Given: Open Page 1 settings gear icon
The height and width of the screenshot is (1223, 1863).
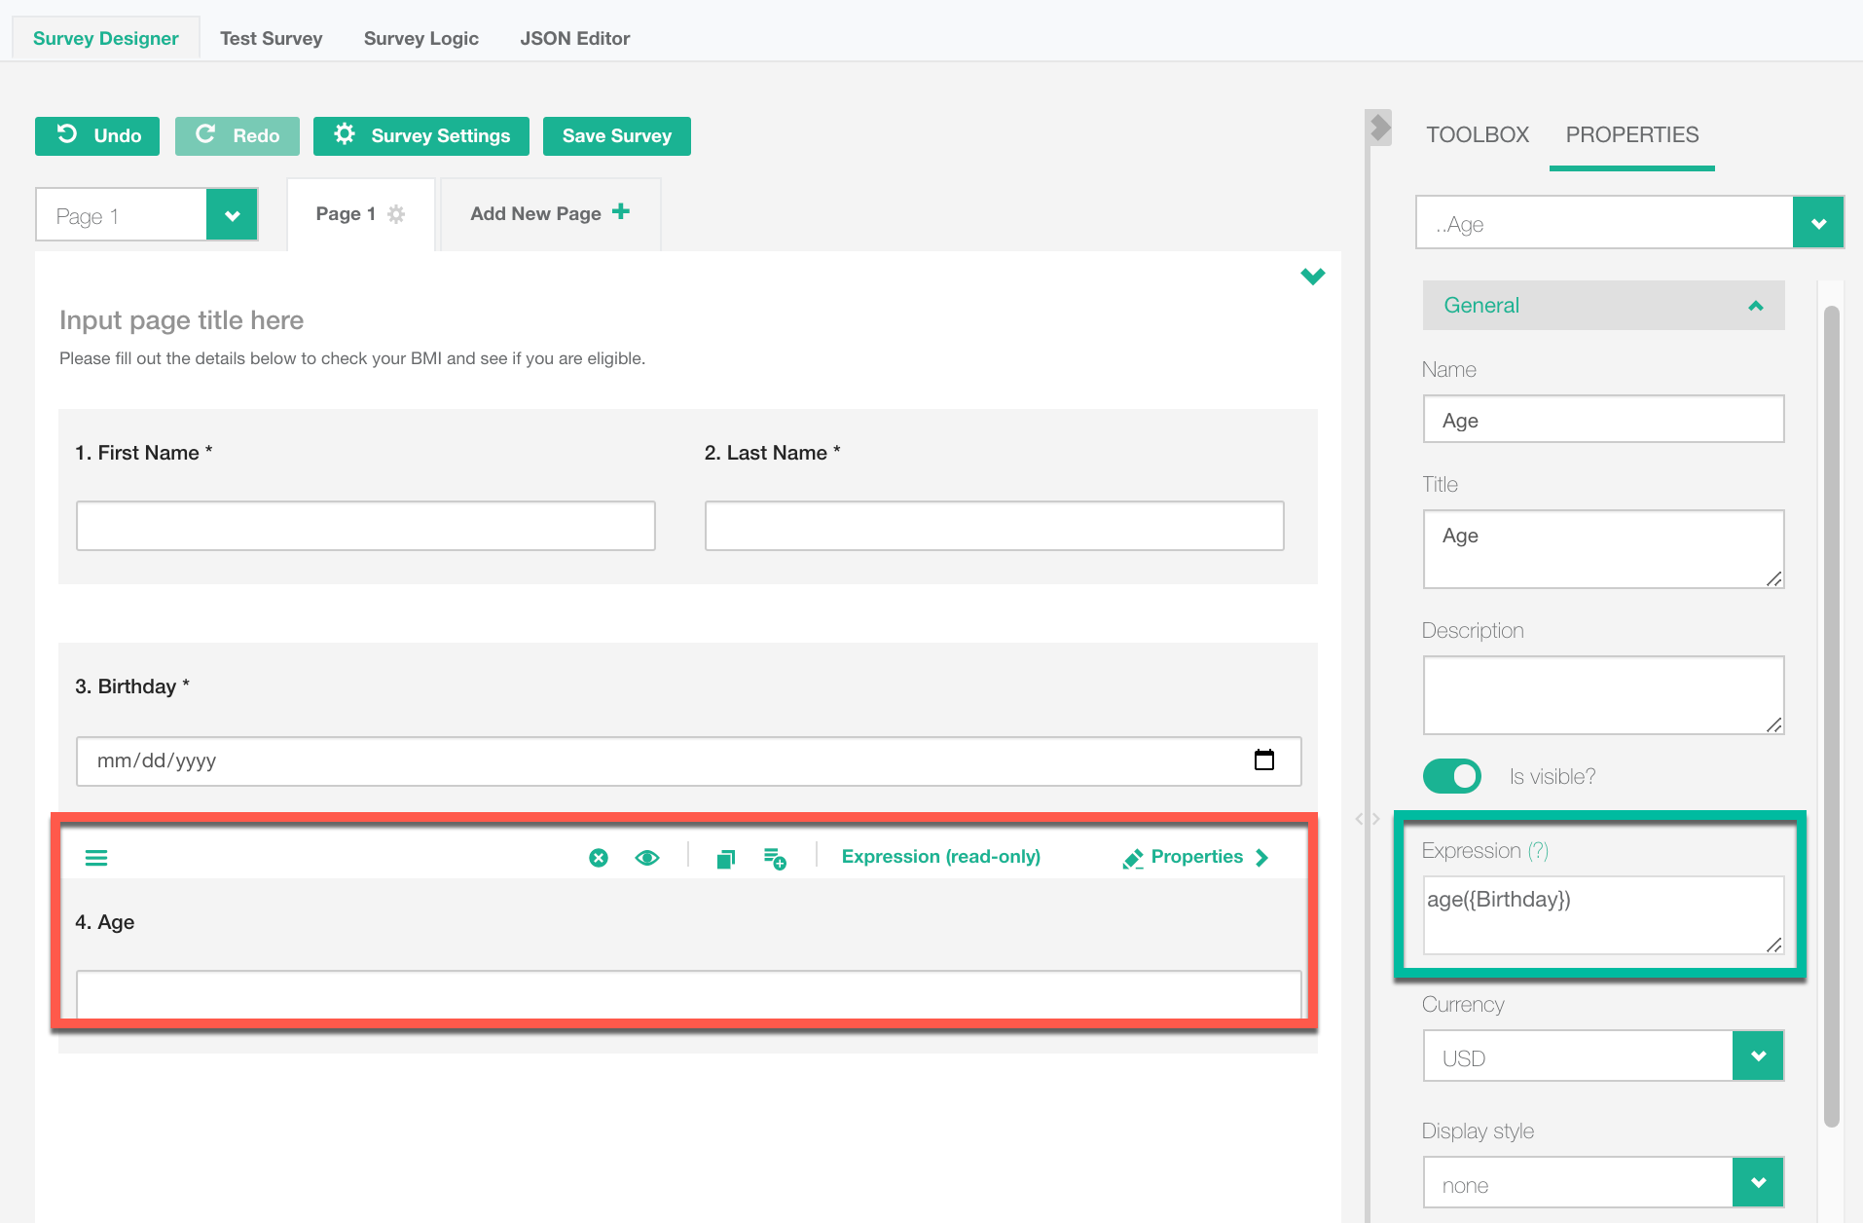Looking at the screenshot, I should pos(396,214).
